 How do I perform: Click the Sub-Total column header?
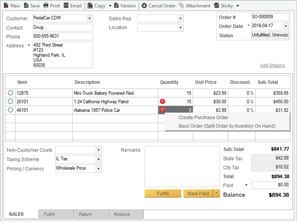pyautogui.click(x=268, y=82)
